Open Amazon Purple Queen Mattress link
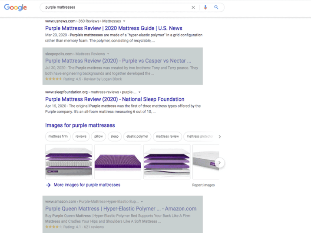 pos(121,209)
